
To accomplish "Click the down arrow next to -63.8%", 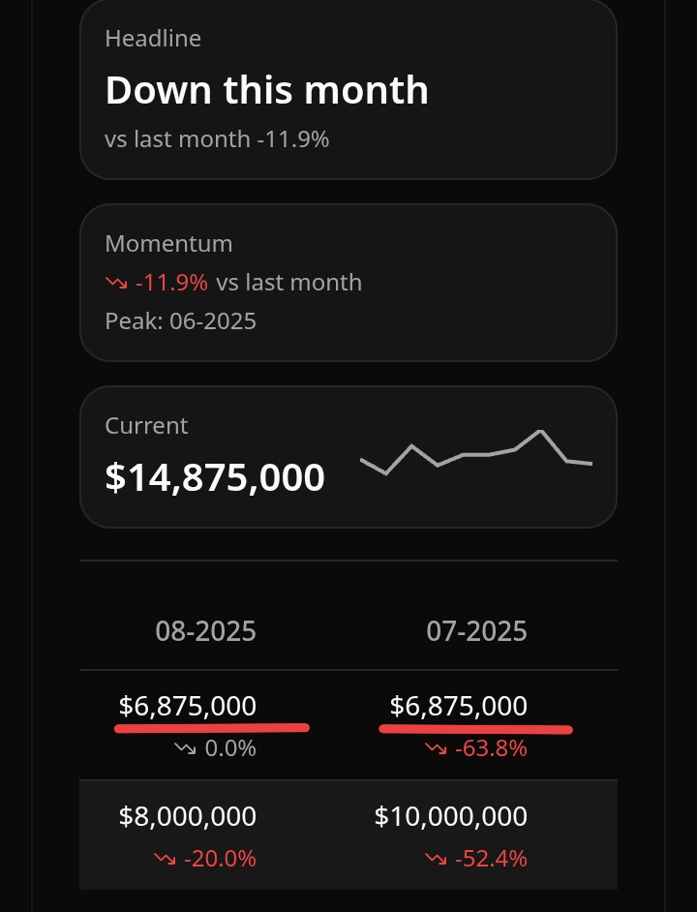I will pos(437,748).
